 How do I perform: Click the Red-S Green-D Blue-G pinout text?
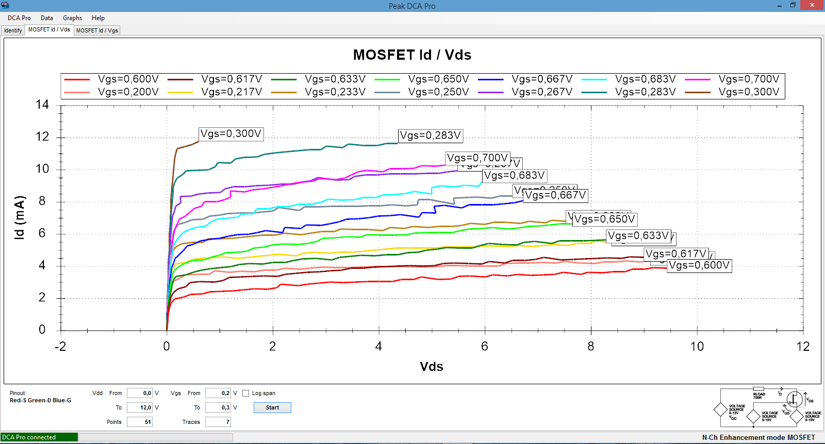click(x=41, y=400)
